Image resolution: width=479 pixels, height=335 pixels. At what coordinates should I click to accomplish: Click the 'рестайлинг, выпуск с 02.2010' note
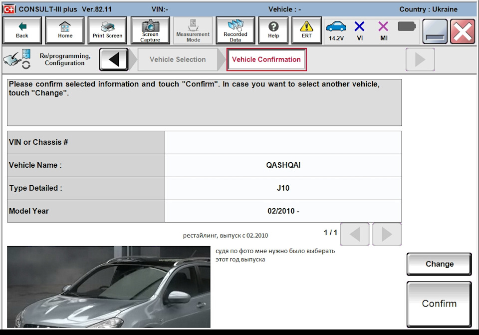point(226,235)
